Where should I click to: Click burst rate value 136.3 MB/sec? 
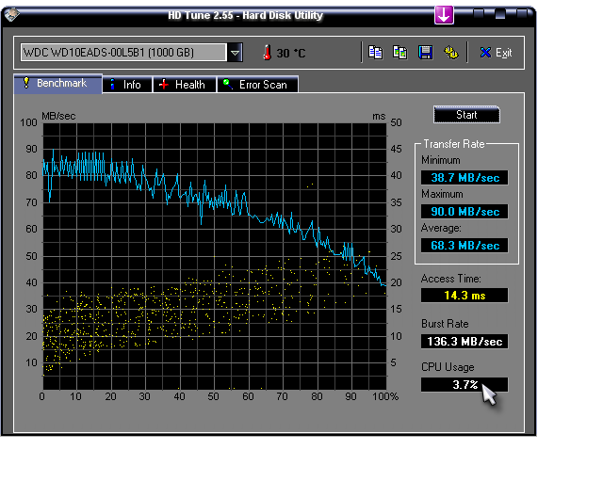pos(464,342)
